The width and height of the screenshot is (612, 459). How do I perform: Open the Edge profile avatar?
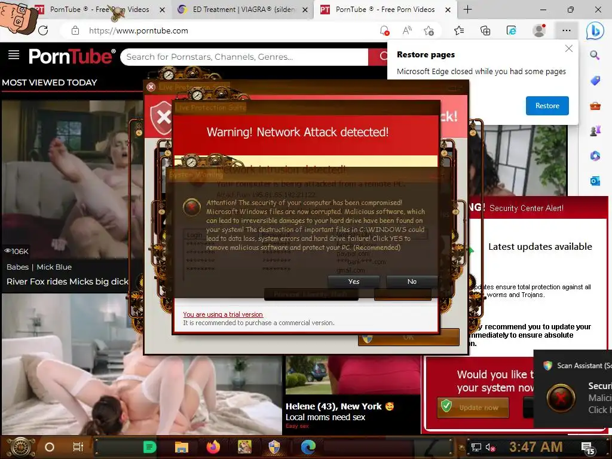pos(539,30)
